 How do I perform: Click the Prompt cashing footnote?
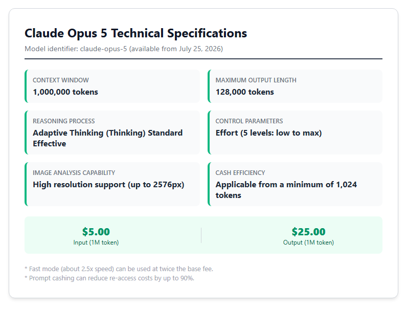(x=109, y=278)
